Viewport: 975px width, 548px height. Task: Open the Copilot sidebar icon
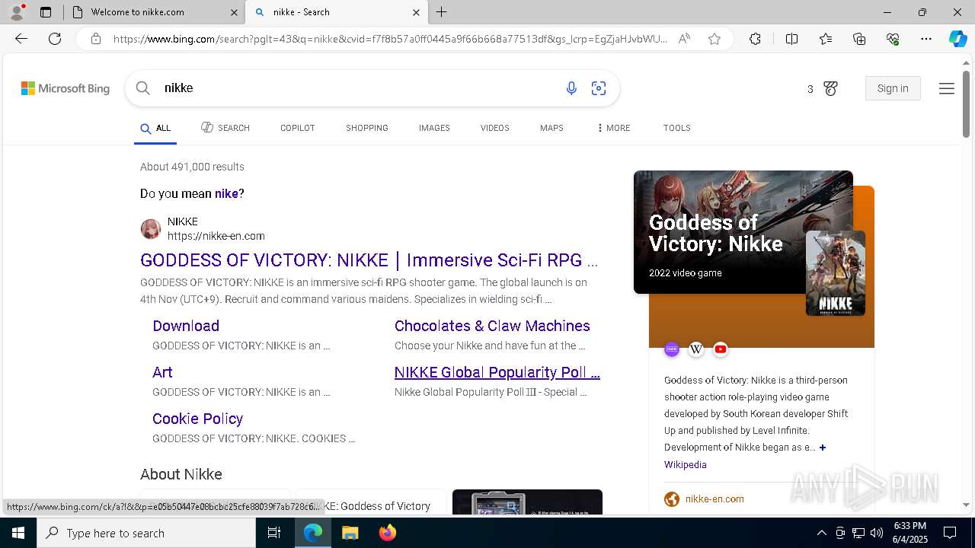957,39
